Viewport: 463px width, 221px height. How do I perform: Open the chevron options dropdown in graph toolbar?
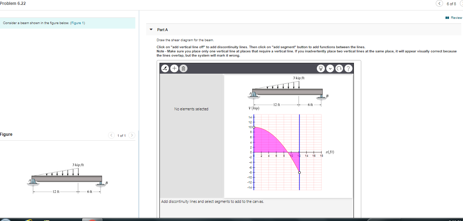[x=330, y=69]
